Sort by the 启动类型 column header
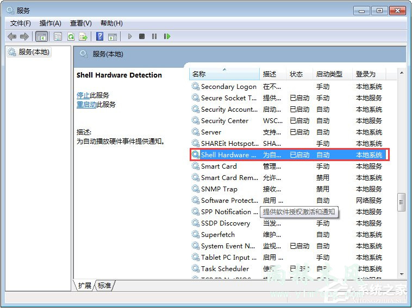Viewport: 412px width, 308px height. [x=333, y=74]
